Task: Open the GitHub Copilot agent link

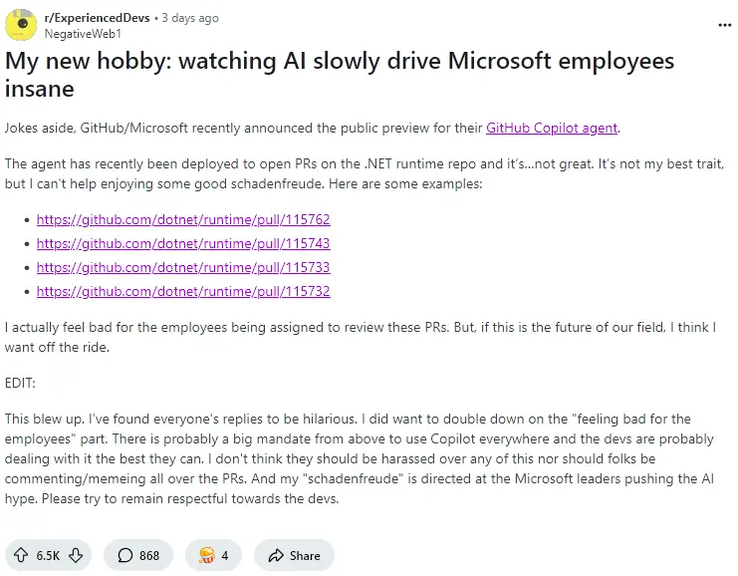Action: point(552,128)
